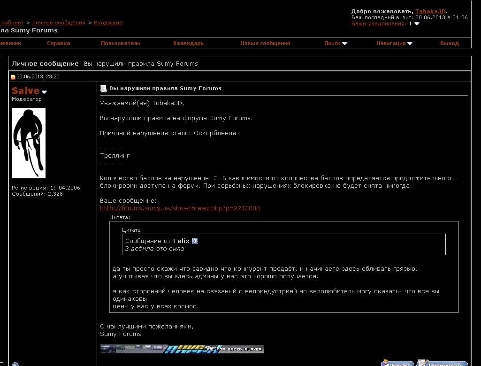Open the forums.sumy.ua showthread link
The height and width of the screenshot is (366, 481).
tap(180, 208)
